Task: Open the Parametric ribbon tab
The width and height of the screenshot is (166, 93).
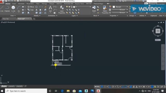Action: click(x=30, y=4)
